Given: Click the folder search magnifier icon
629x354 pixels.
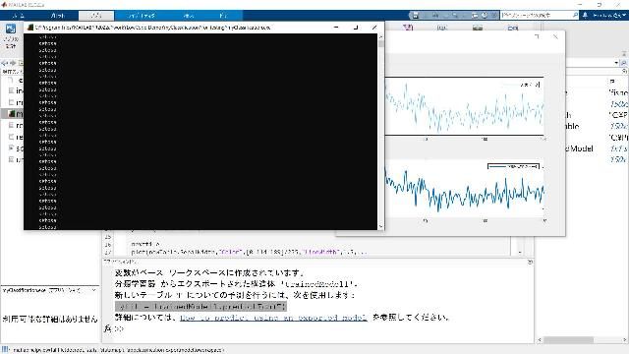Looking at the screenshot, I should click(624, 63).
